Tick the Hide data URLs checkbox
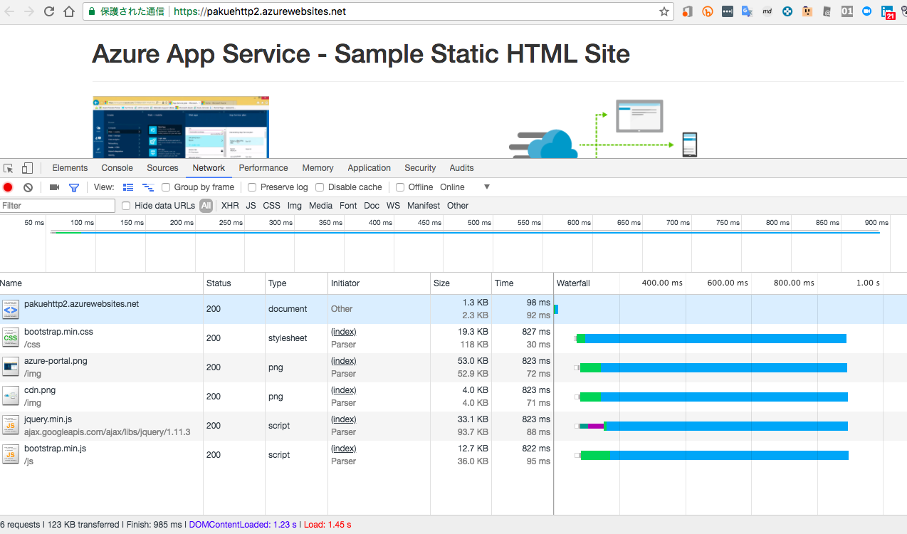Image resolution: width=907 pixels, height=534 pixels. pyautogui.click(x=126, y=206)
